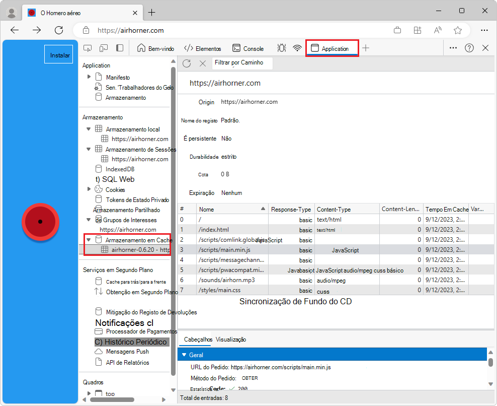
Task: Toggle device emulation mode
Action: click(x=103, y=47)
